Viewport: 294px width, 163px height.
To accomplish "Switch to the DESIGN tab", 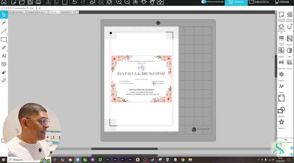I will click(x=236, y=2).
